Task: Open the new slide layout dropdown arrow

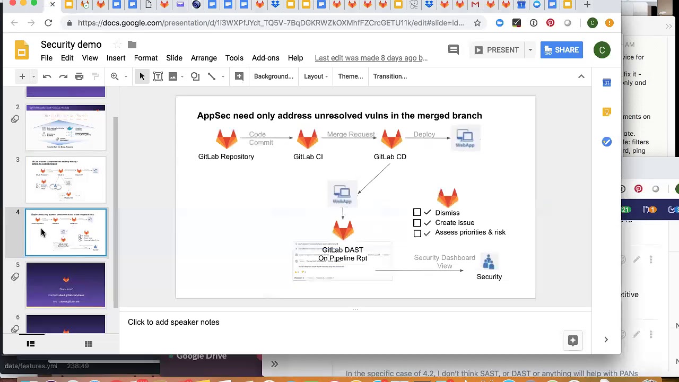Action: click(x=33, y=76)
